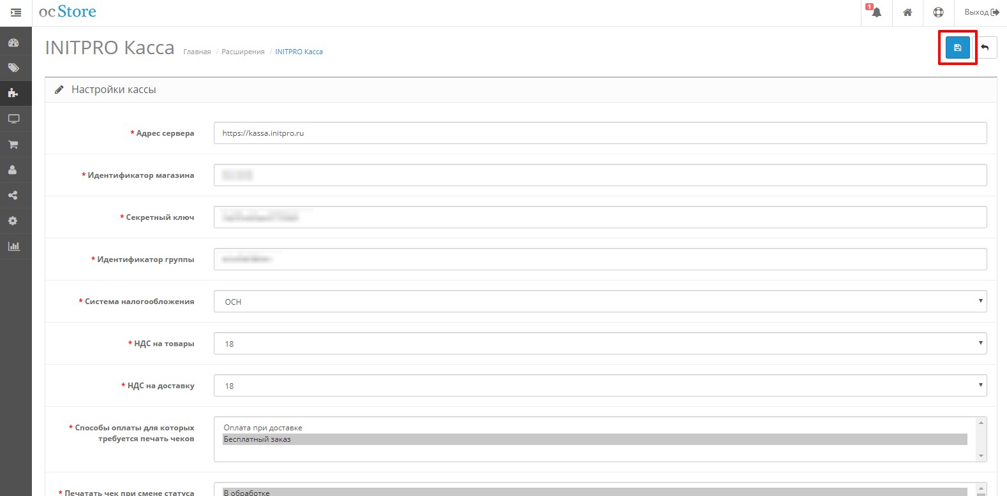Open Catalog tag icon in sidebar
Viewport: 1007px width, 496px height.
[x=13, y=68]
